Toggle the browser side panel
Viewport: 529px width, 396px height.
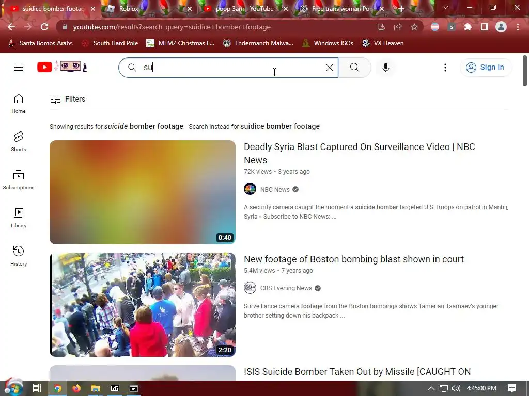tap(485, 27)
